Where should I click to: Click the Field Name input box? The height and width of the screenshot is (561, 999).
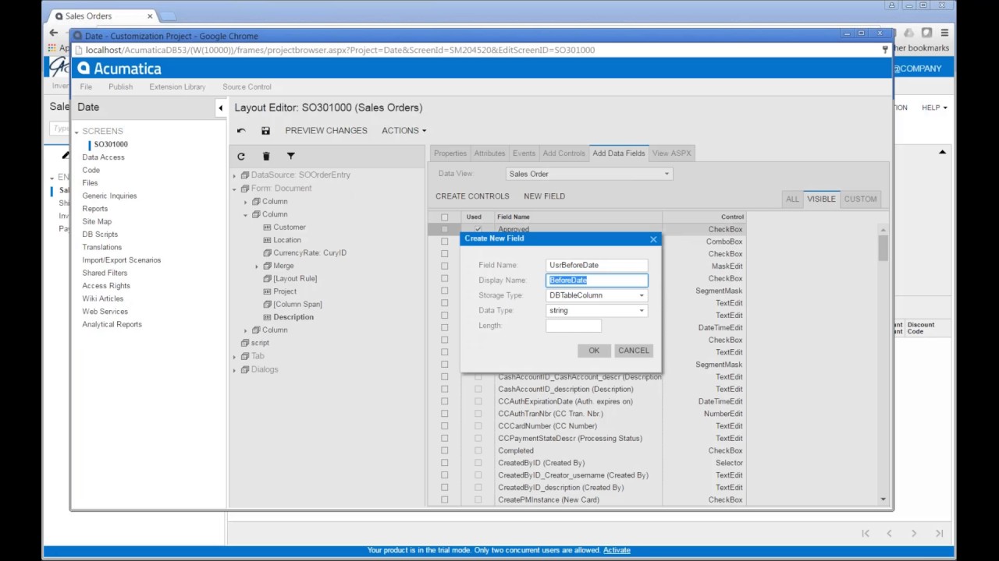click(597, 265)
